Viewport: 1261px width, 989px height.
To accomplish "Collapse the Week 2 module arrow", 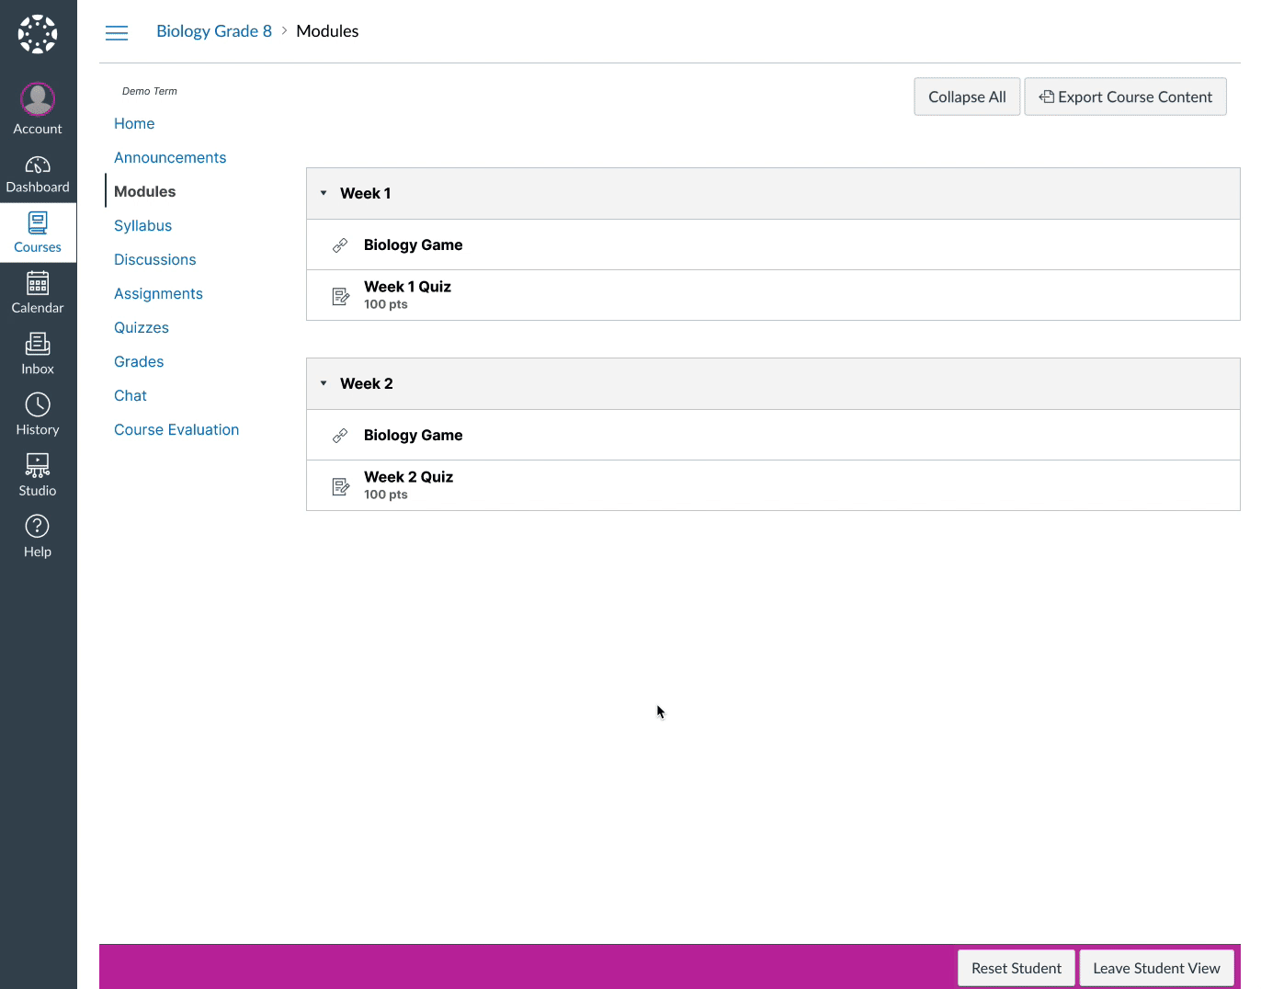I will coord(324,383).
